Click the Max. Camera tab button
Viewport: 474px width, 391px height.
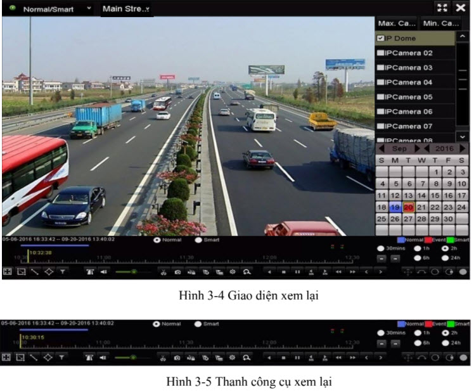[396, 23]
